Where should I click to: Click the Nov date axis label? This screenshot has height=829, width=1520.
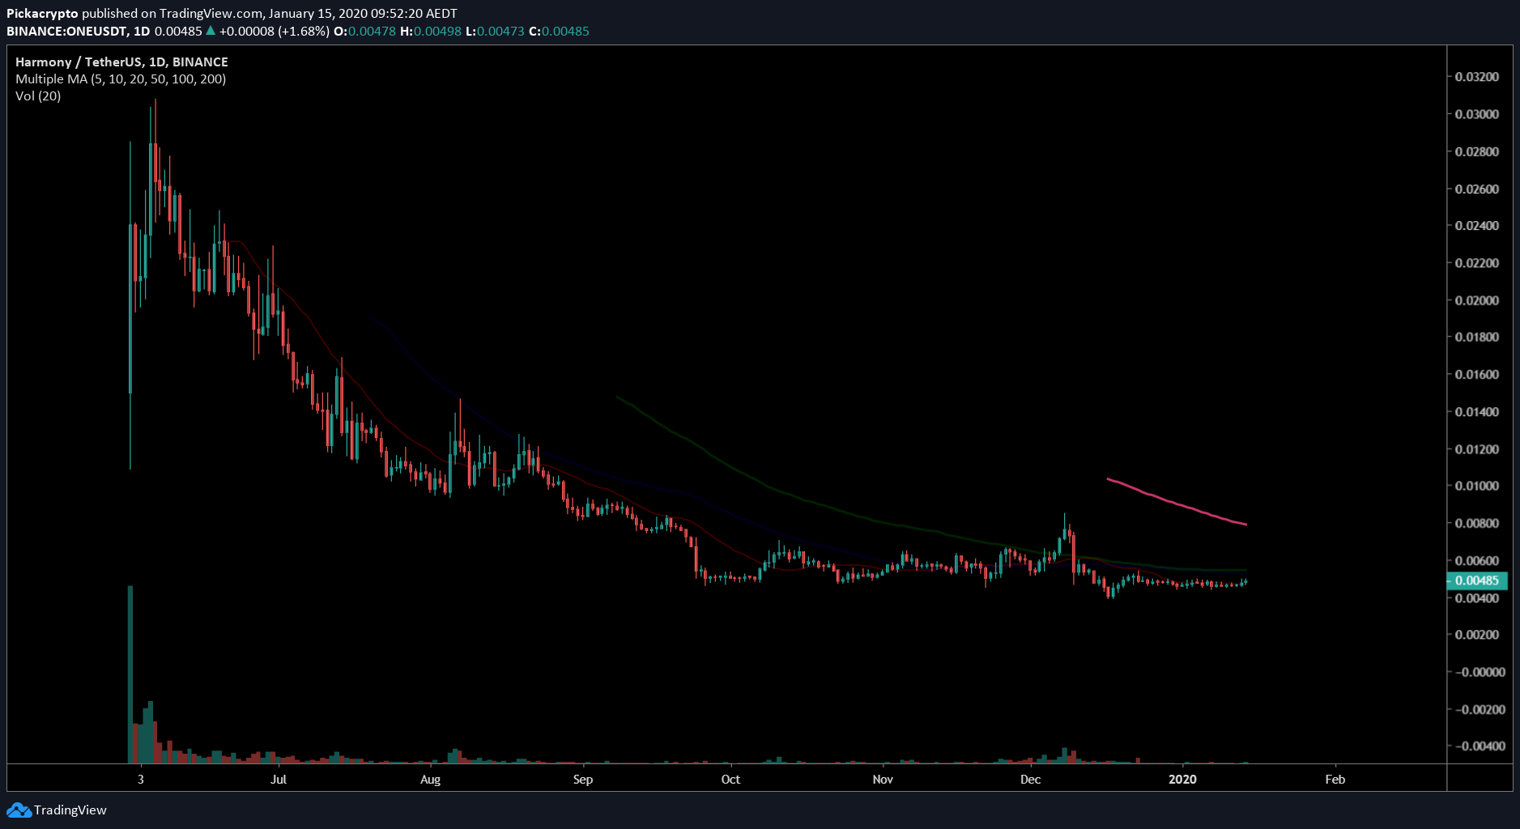[x=883, y=780]
